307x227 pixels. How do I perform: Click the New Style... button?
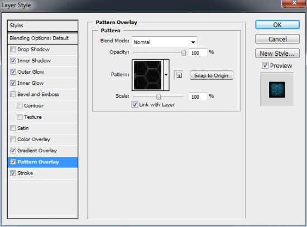(x=277, y=53)
